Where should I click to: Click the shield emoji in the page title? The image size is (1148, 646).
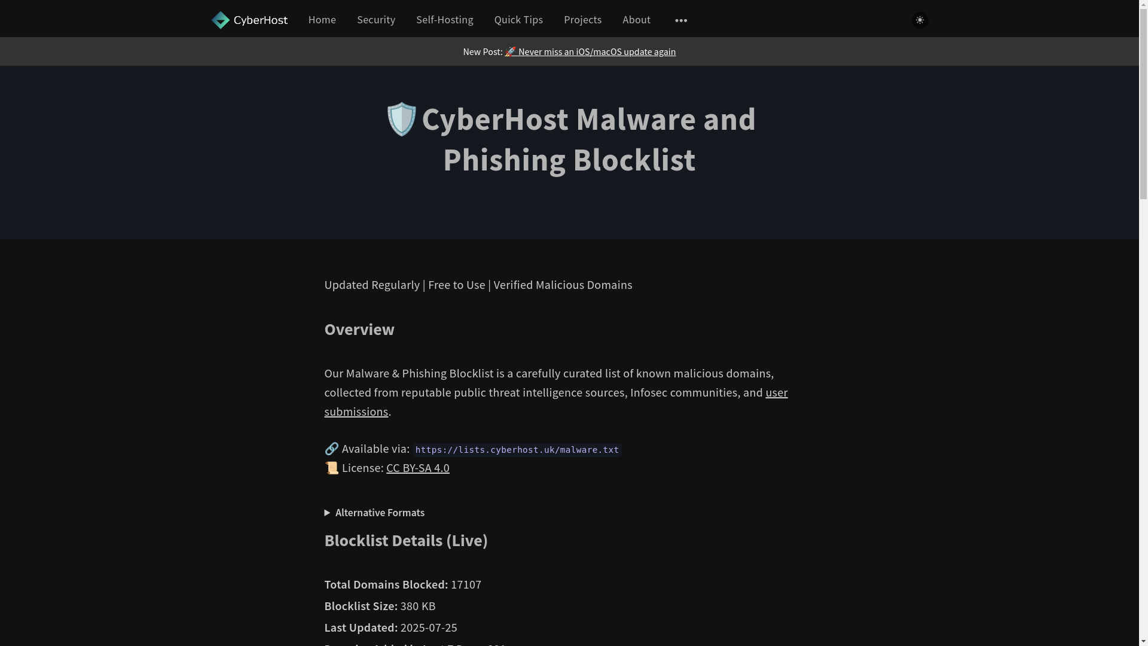[x=401, y=119]
